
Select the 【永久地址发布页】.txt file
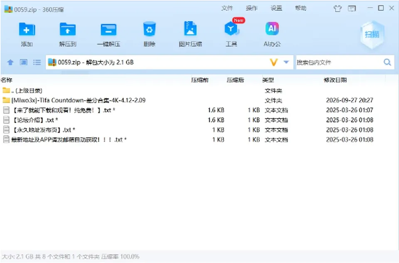point(199,130)
